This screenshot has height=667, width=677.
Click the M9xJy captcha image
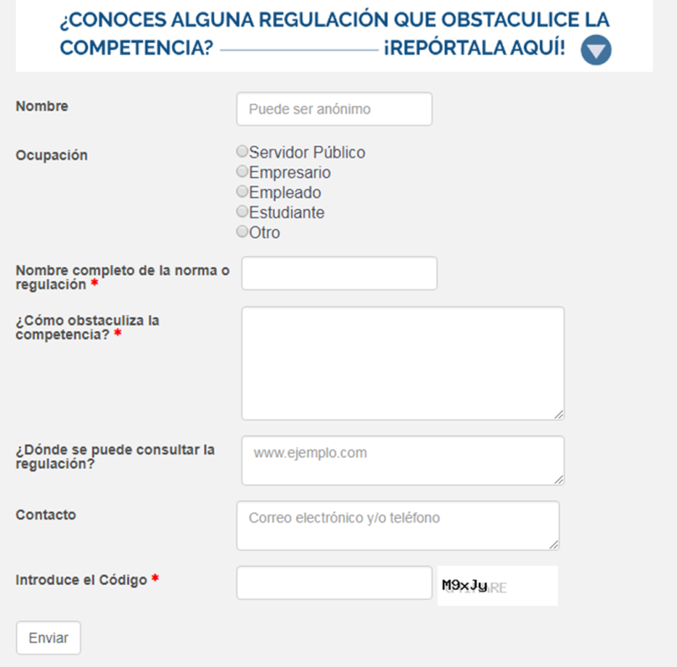pos(498,586)
